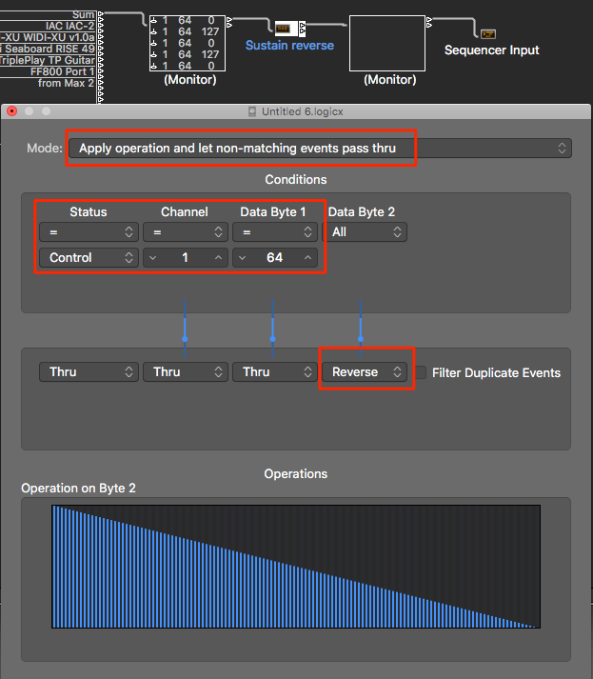The image size is (593, 679).
Task: Select the Sustain reverse transformer icon
Action: click(x=284, y=28)
